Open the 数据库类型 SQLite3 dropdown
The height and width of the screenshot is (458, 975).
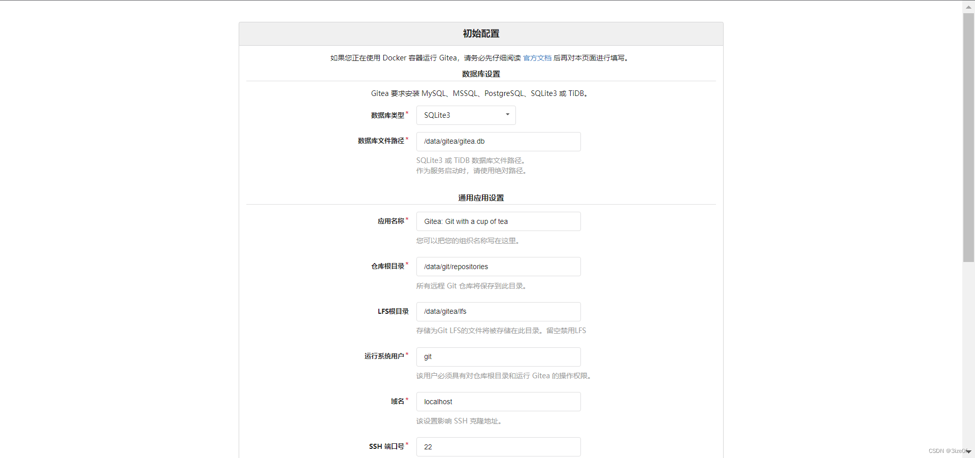coord(466,115)
